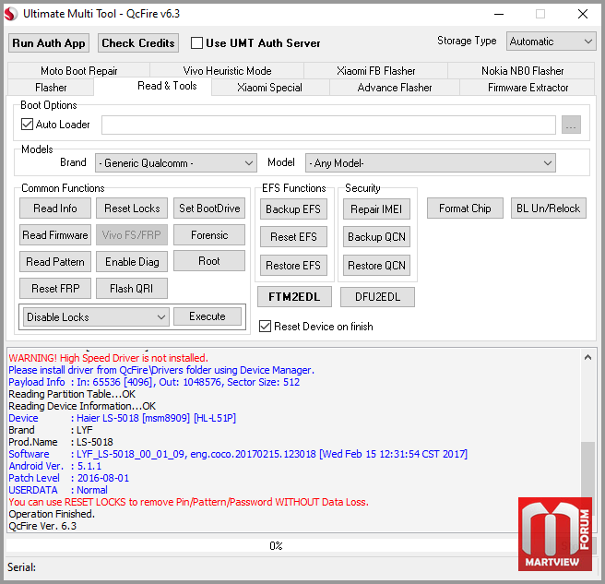
Task: Click the Repair IMEI button
Action: (376, 209)
